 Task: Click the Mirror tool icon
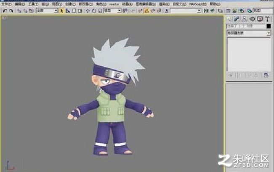(206, 11)
